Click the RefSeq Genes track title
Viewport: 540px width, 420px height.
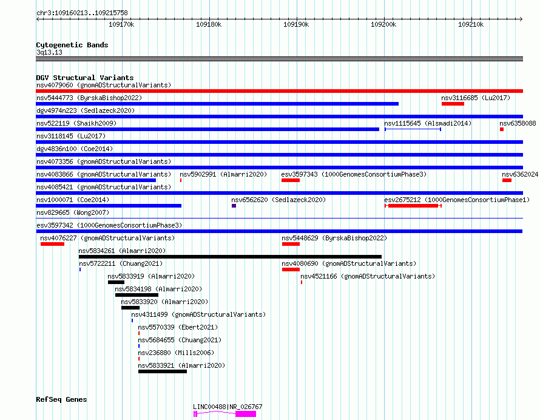(61, 399)
